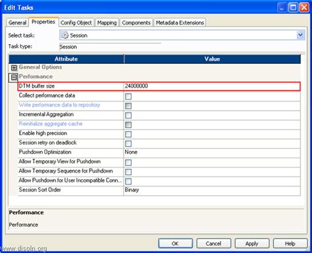Switch to the General tab
Viewport: 312px width, 253px height.
(x=17, y=22)
